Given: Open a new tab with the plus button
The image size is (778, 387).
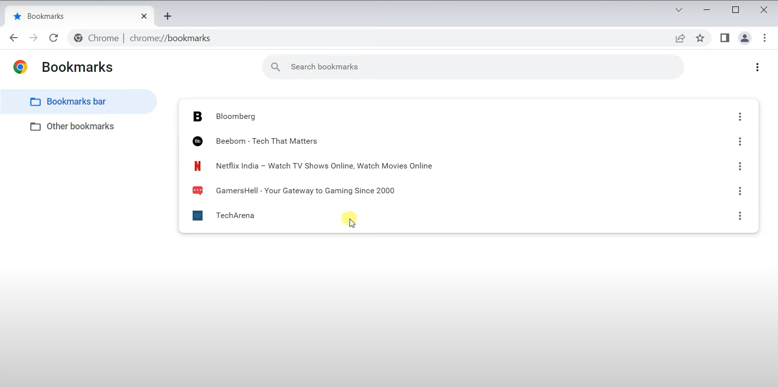Looking at the screenshot, I should [168, 16].
